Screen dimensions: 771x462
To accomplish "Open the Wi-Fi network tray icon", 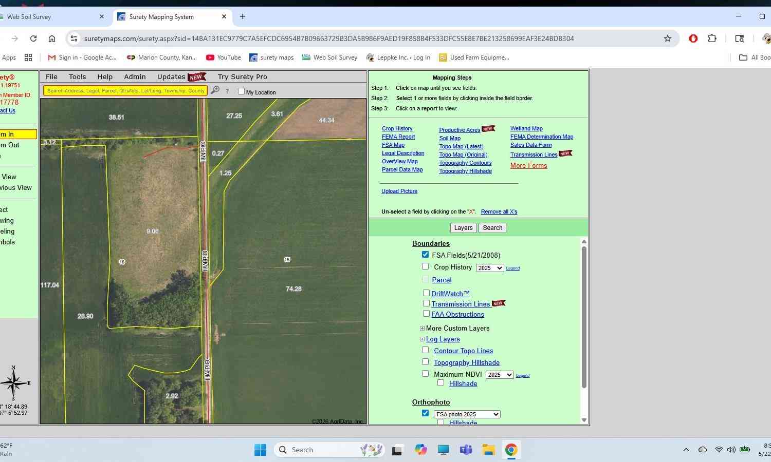I will tap(719, 450).
